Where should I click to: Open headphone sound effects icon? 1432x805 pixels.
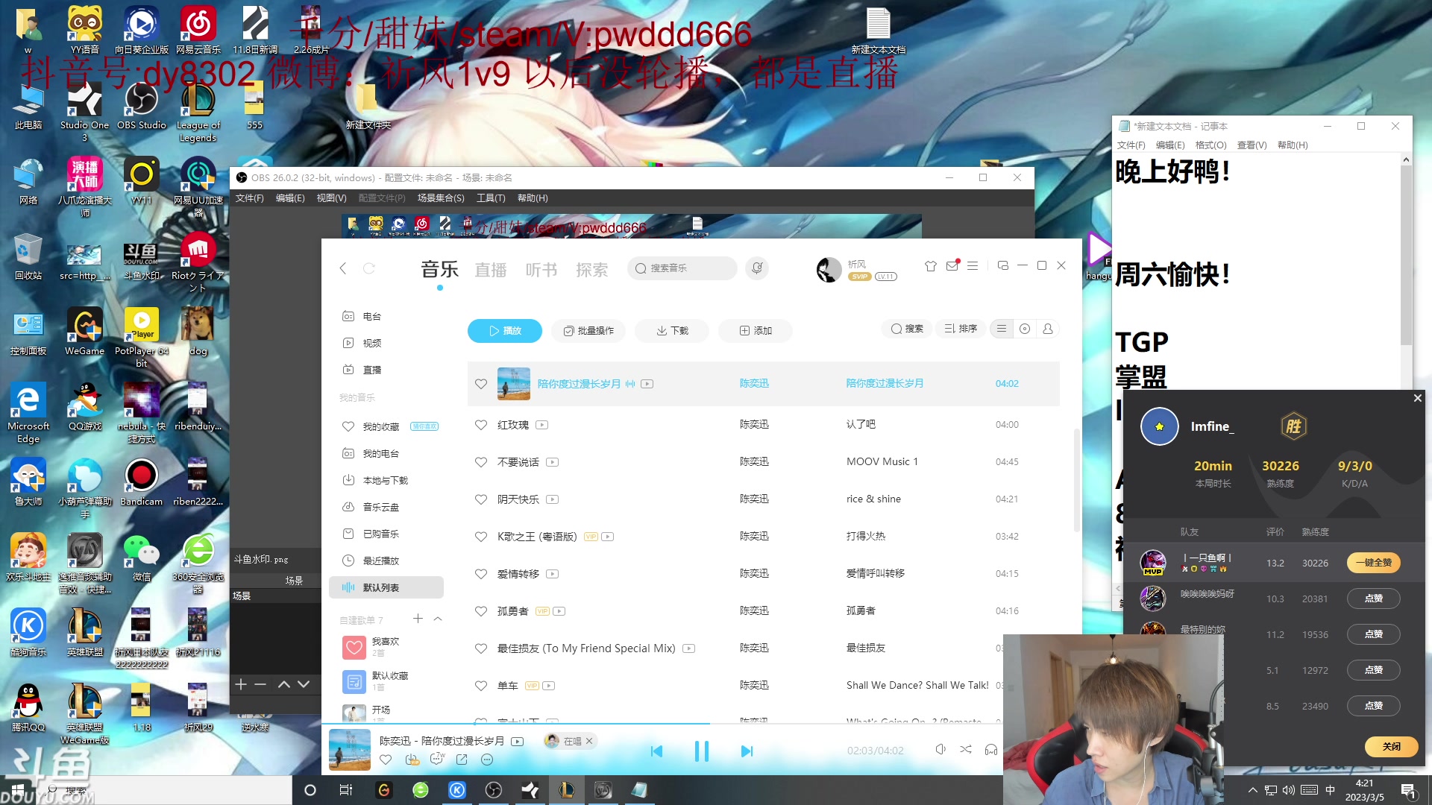991,749
